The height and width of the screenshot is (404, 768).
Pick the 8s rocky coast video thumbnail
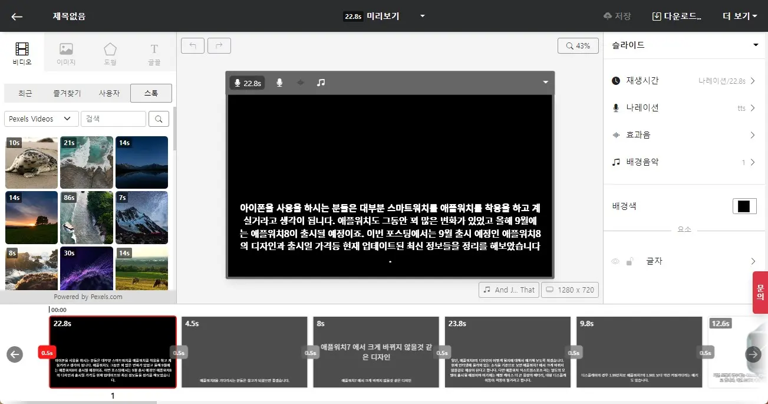point(31,268)
